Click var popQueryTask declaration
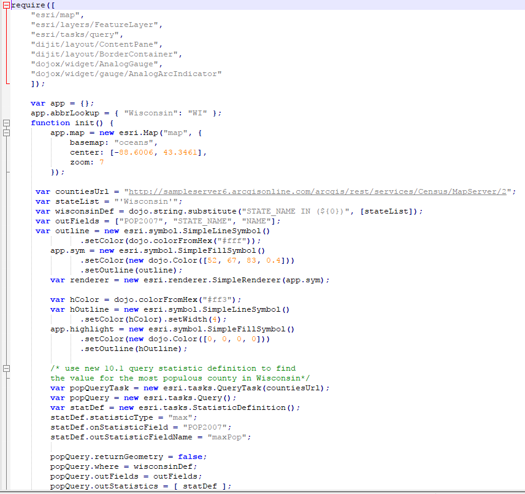This screenshot has height=494, width=525. (190, 388)
